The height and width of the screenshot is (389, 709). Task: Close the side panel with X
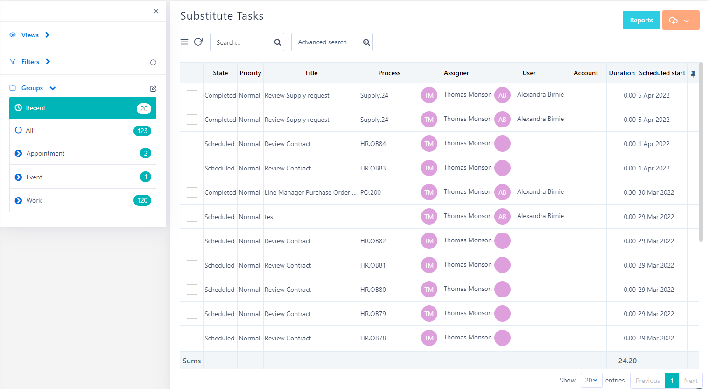point(156,11)
